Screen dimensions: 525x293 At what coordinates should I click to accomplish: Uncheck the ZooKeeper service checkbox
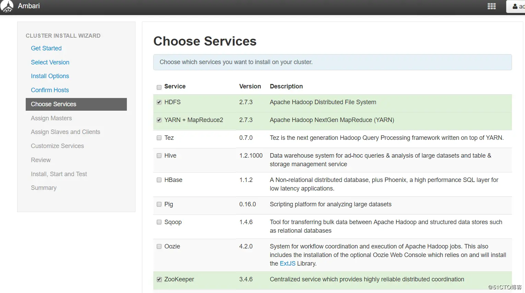(159, 279)
